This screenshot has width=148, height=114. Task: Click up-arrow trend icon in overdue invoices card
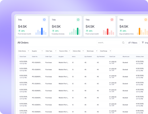click(53, 31)
